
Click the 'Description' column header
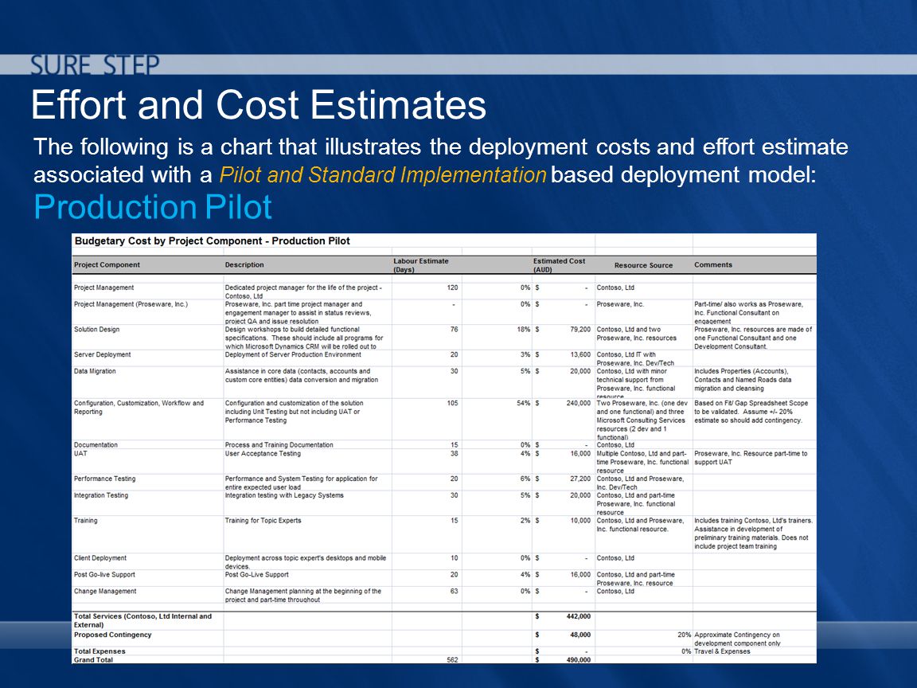point(244,265)
